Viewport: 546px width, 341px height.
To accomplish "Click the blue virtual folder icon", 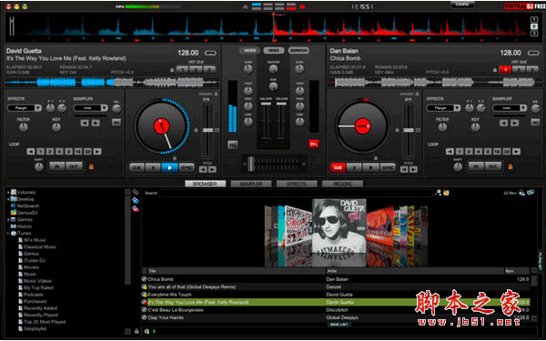I will pyautogui.click(x=136, y=200).
